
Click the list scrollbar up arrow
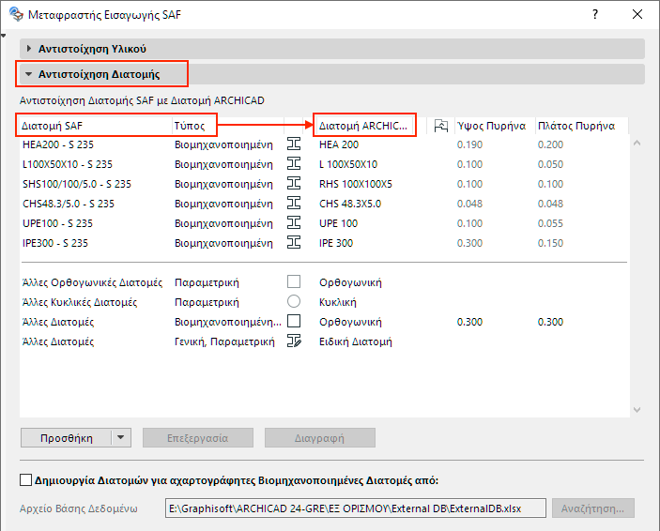637,144
